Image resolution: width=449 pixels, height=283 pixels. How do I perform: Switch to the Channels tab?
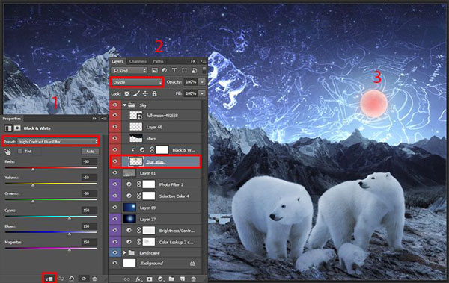(138, 61)
